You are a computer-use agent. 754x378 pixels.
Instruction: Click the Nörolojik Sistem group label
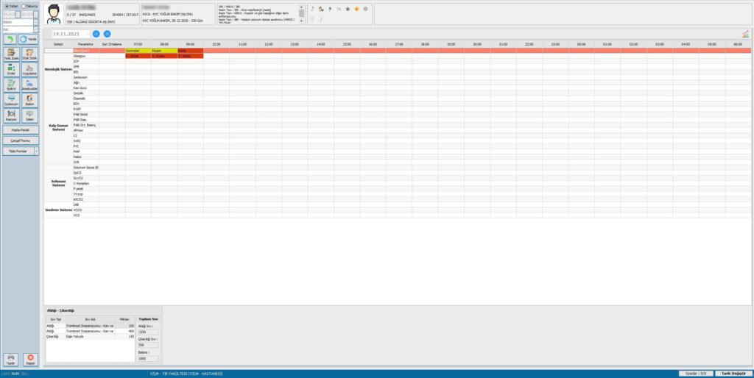tap(58, 69)
